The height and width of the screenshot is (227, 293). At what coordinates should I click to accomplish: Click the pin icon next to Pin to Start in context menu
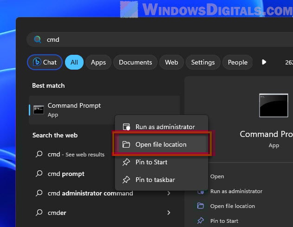(x=126, y=162)
